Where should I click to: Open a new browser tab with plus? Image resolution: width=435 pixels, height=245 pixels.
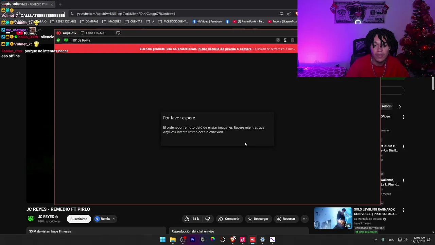[60, 4]
